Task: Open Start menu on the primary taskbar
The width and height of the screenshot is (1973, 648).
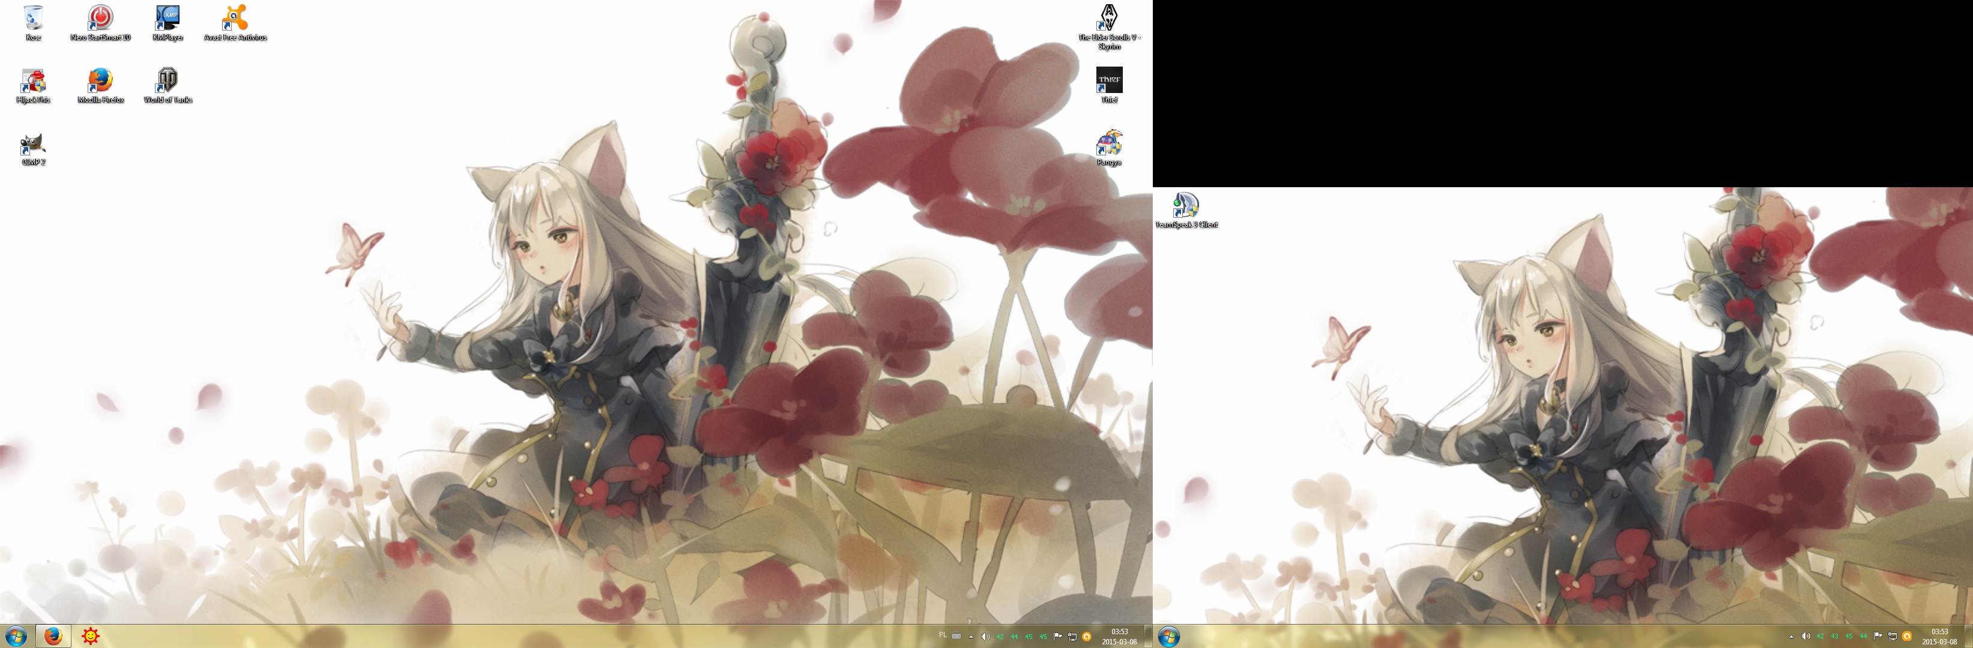Action: (x=16, y=636)
